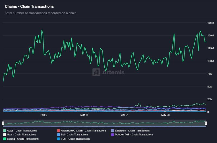Click the '75M' y-axis label
217x143 pixels.
click(x=210, y=74)
